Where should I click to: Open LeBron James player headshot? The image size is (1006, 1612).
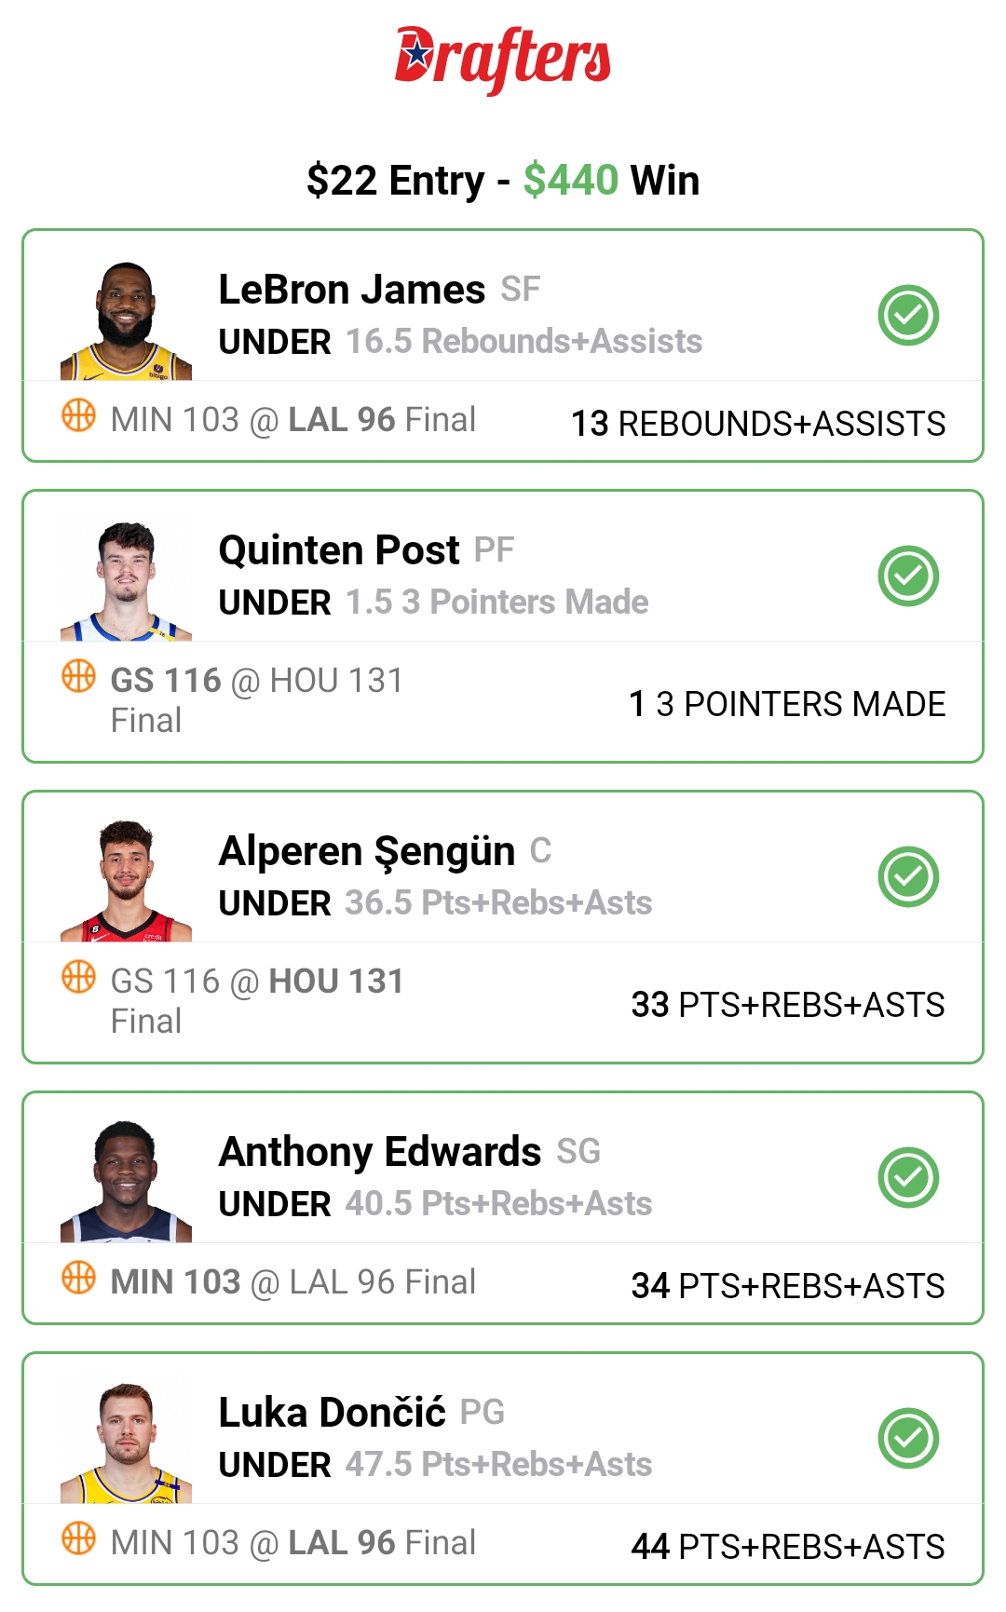coord(126,321)
